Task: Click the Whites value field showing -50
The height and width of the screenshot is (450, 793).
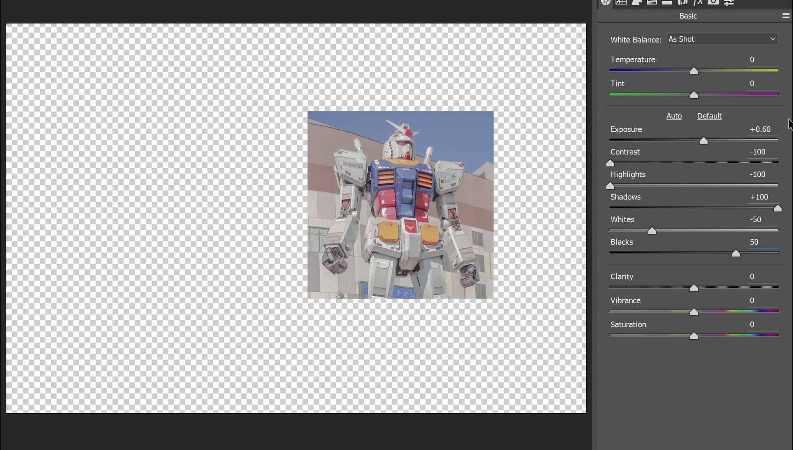Action: coord(763,219)
